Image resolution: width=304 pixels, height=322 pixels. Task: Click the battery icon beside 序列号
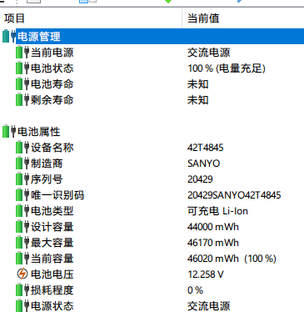pyautogui.click(x=22, y=179)
